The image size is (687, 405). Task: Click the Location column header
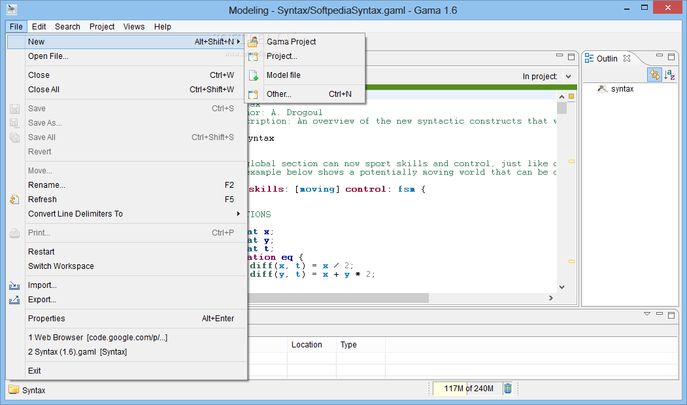click(312, 345)
